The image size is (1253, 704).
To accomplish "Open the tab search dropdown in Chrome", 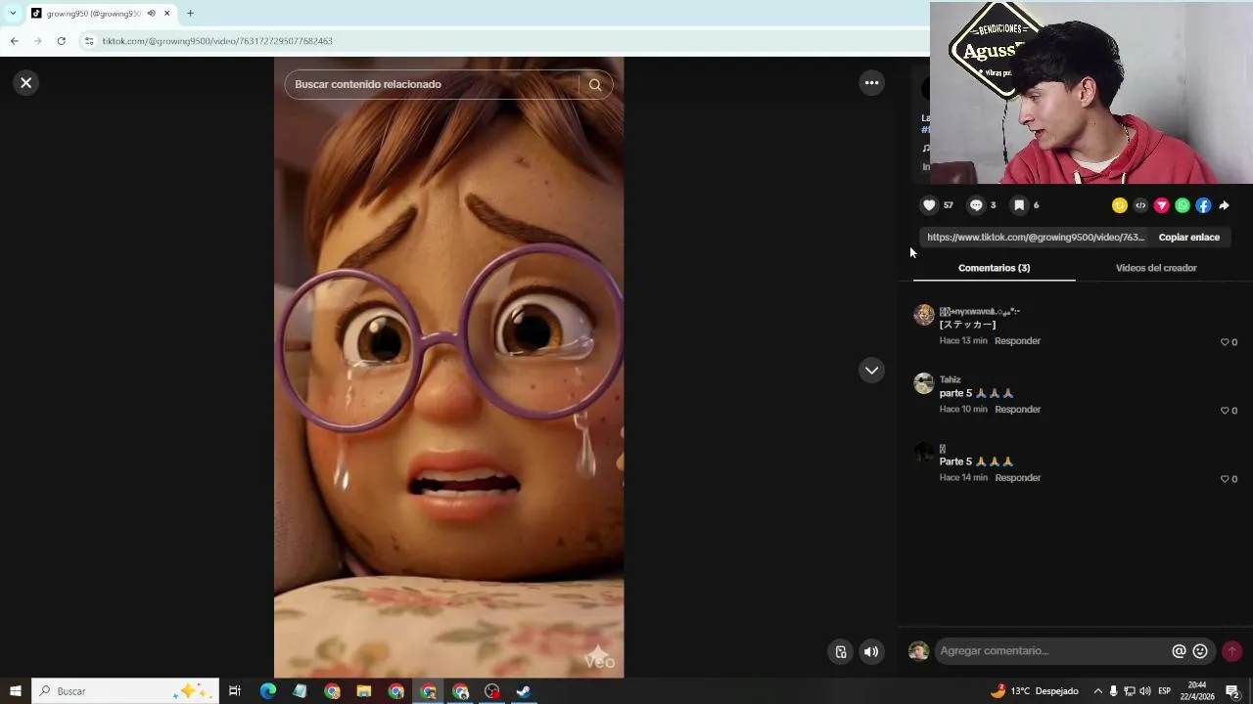I will coord(13,14).
